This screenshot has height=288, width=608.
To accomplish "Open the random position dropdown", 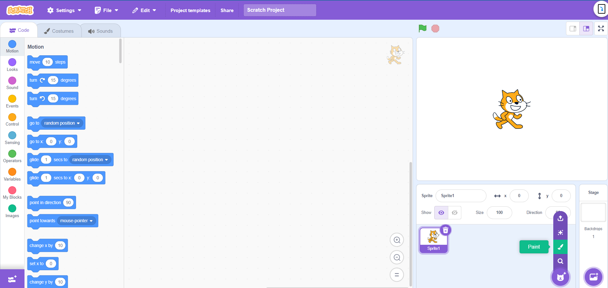I will 62,123.
